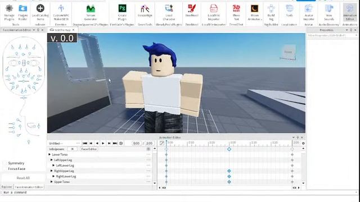This screenshot has height=202, width=360.
Task: Click the Create Plugin icon
Action: [x=122, y=12]
